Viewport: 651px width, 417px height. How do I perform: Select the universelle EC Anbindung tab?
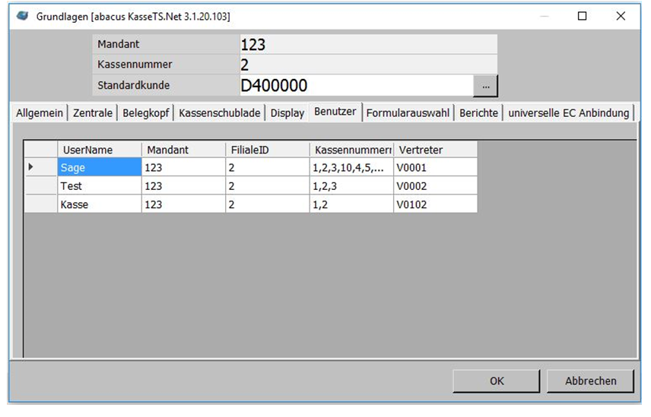click(x=569, y=113)
